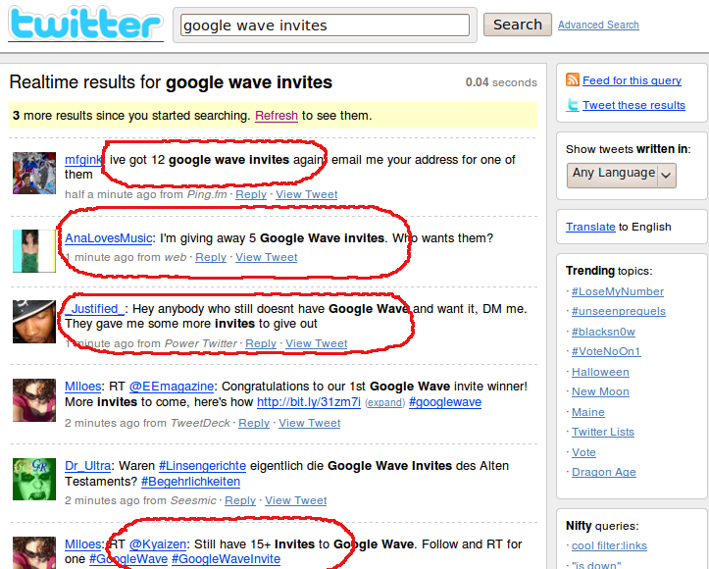Open AnaLovesMusic's profile picture
This screenshot has width=709, height=569.
point(34,250)
